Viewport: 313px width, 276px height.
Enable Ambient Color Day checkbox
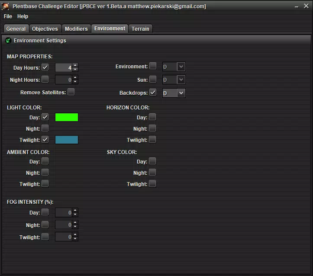tap(45, 161)
